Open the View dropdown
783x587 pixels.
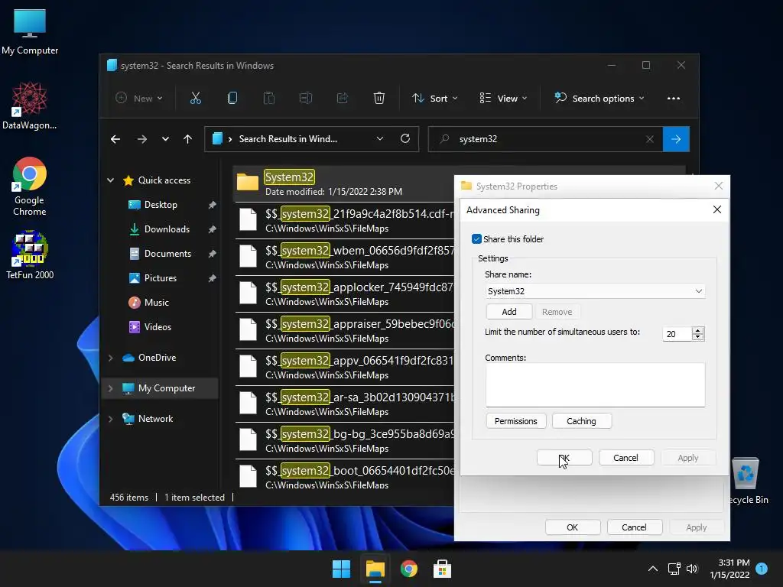point(503,99)
